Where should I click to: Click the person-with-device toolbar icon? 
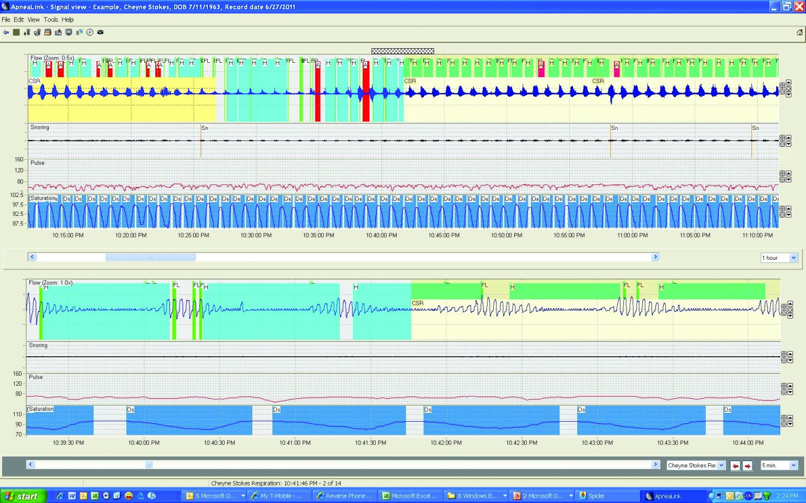tap(27, 32)
